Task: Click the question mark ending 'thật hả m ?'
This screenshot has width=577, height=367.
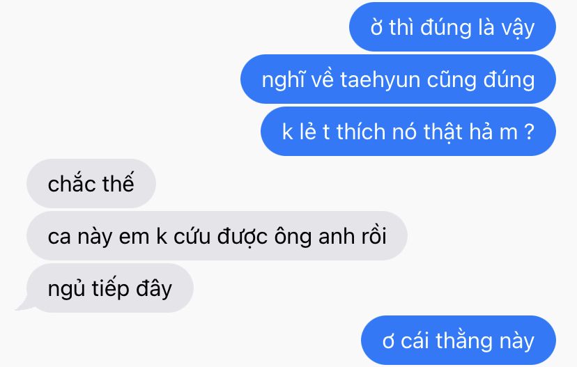Action: pos(529,132)
